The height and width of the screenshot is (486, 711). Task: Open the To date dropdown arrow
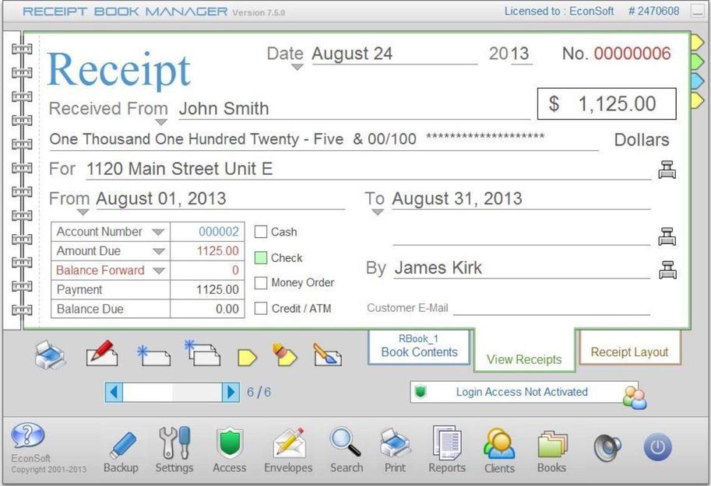(x=378, y=212)
